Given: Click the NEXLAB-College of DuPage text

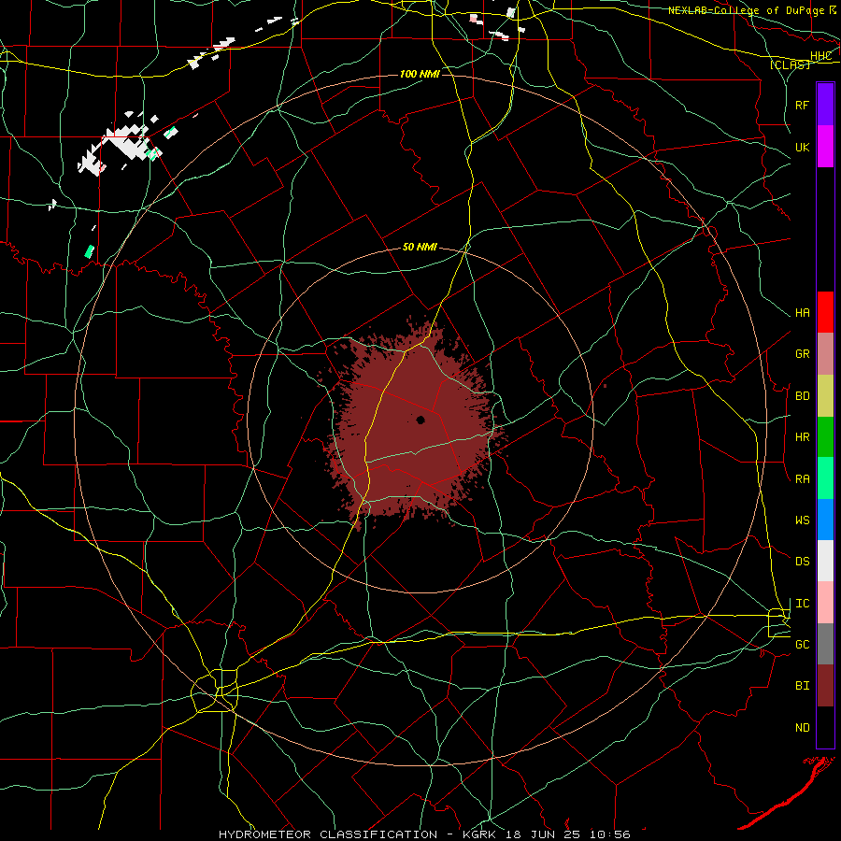Looking at the screenshot, I should tap(746, 10).
